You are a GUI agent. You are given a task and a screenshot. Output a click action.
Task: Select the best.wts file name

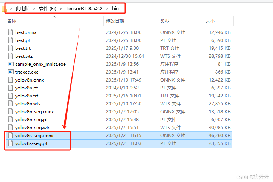(x=24, y=56)
